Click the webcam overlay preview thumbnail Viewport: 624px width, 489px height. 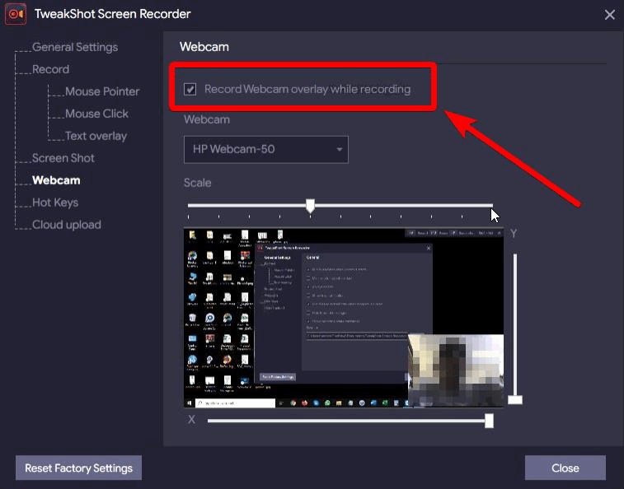tap(456, 370)
